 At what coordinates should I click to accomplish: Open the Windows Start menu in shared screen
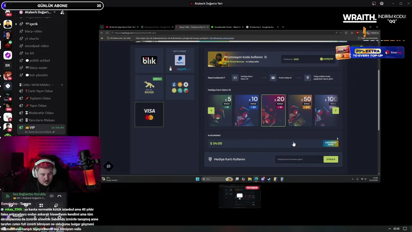[x=198, y=179]
